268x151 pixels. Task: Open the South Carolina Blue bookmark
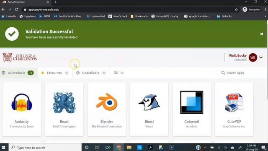[x=68, y=16]
